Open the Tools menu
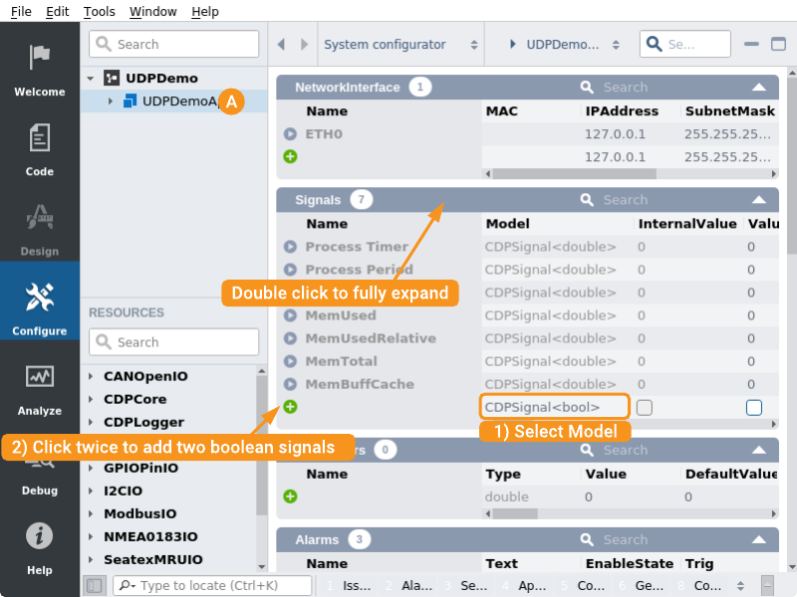797x597 pixels. [x=99, y=12]
